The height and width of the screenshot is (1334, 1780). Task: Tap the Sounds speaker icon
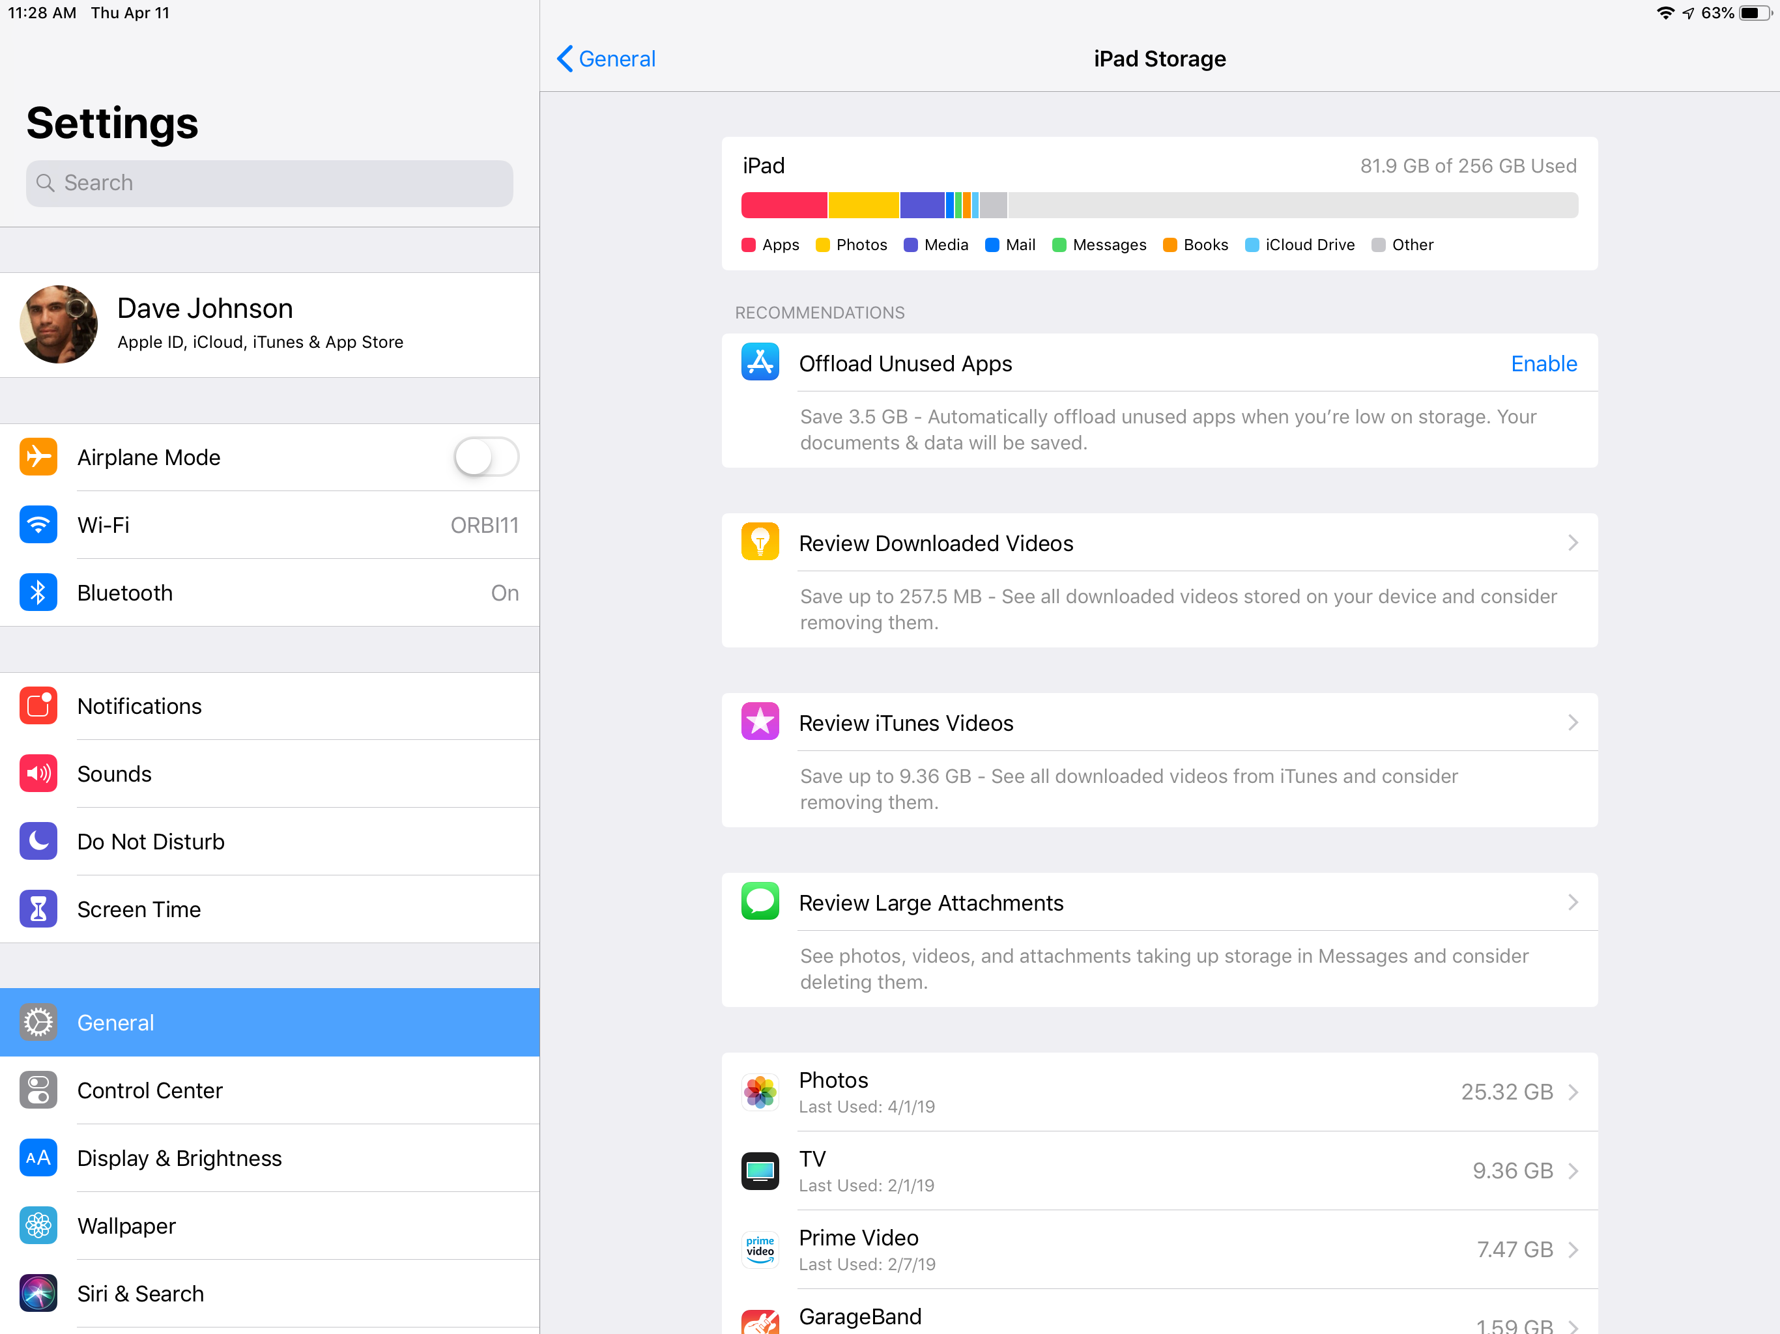(x=38, y=773)
